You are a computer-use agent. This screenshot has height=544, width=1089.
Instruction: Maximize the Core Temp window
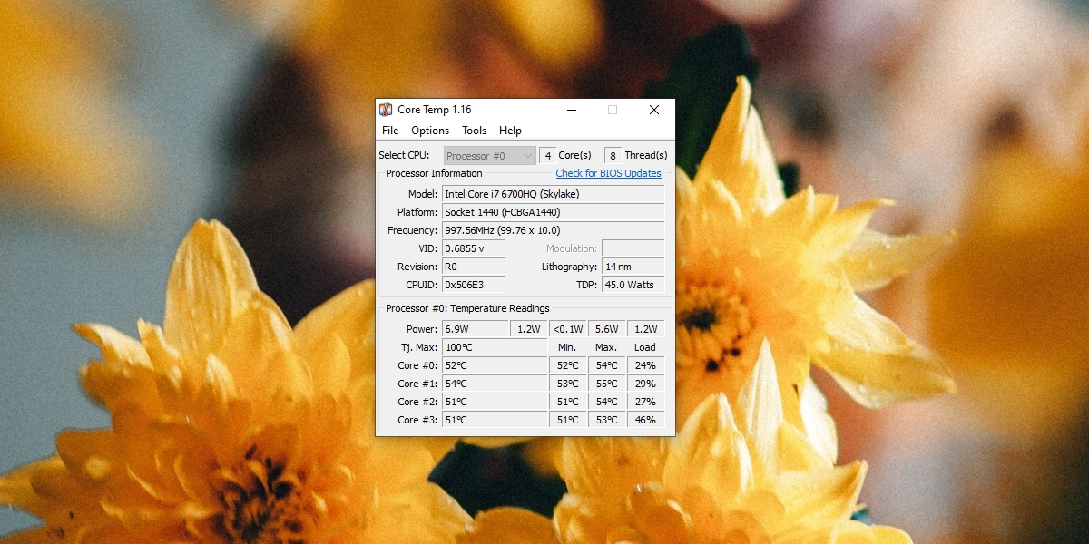pyautogui.click(x=613, y=110)
